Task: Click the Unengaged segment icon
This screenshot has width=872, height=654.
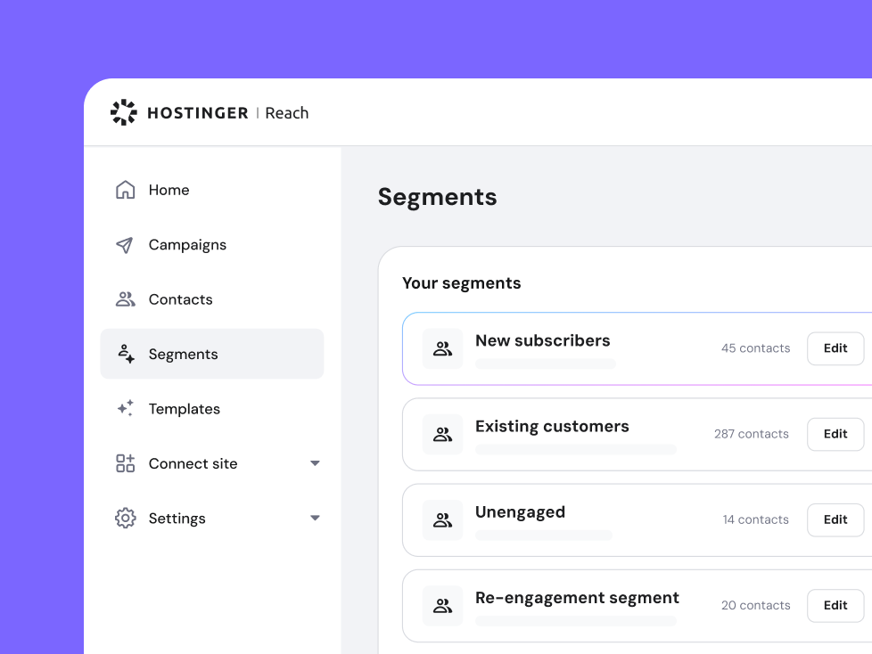Action: pos(442,519)
